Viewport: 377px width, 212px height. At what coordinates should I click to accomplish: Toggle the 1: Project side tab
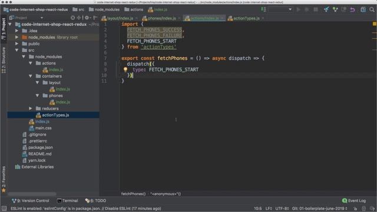[x=4, y=29]
